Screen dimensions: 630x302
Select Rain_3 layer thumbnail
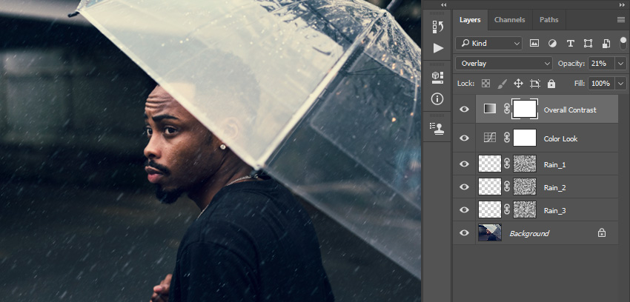tap(490, 209)
